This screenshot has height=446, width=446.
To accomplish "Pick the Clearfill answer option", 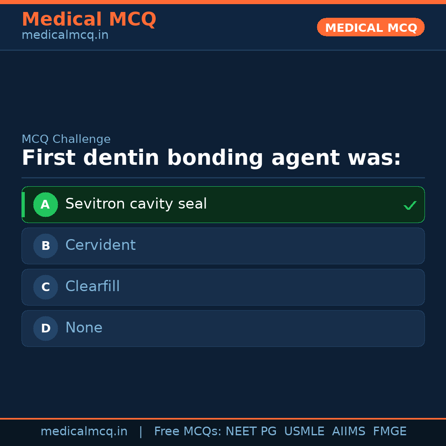I will 93,287.
